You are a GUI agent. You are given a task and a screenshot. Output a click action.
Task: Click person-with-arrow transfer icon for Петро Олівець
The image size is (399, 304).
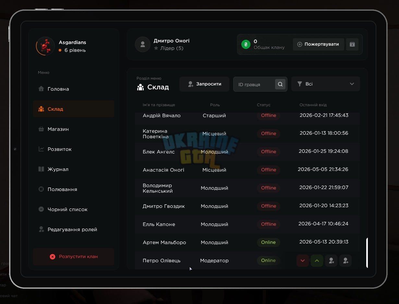click(x=345, y=261)
